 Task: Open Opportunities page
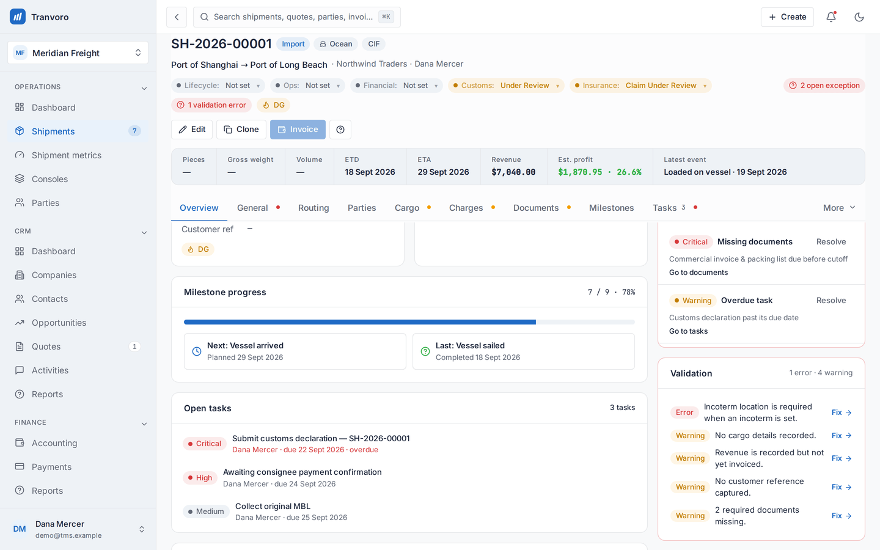click(x=78, y=323)
